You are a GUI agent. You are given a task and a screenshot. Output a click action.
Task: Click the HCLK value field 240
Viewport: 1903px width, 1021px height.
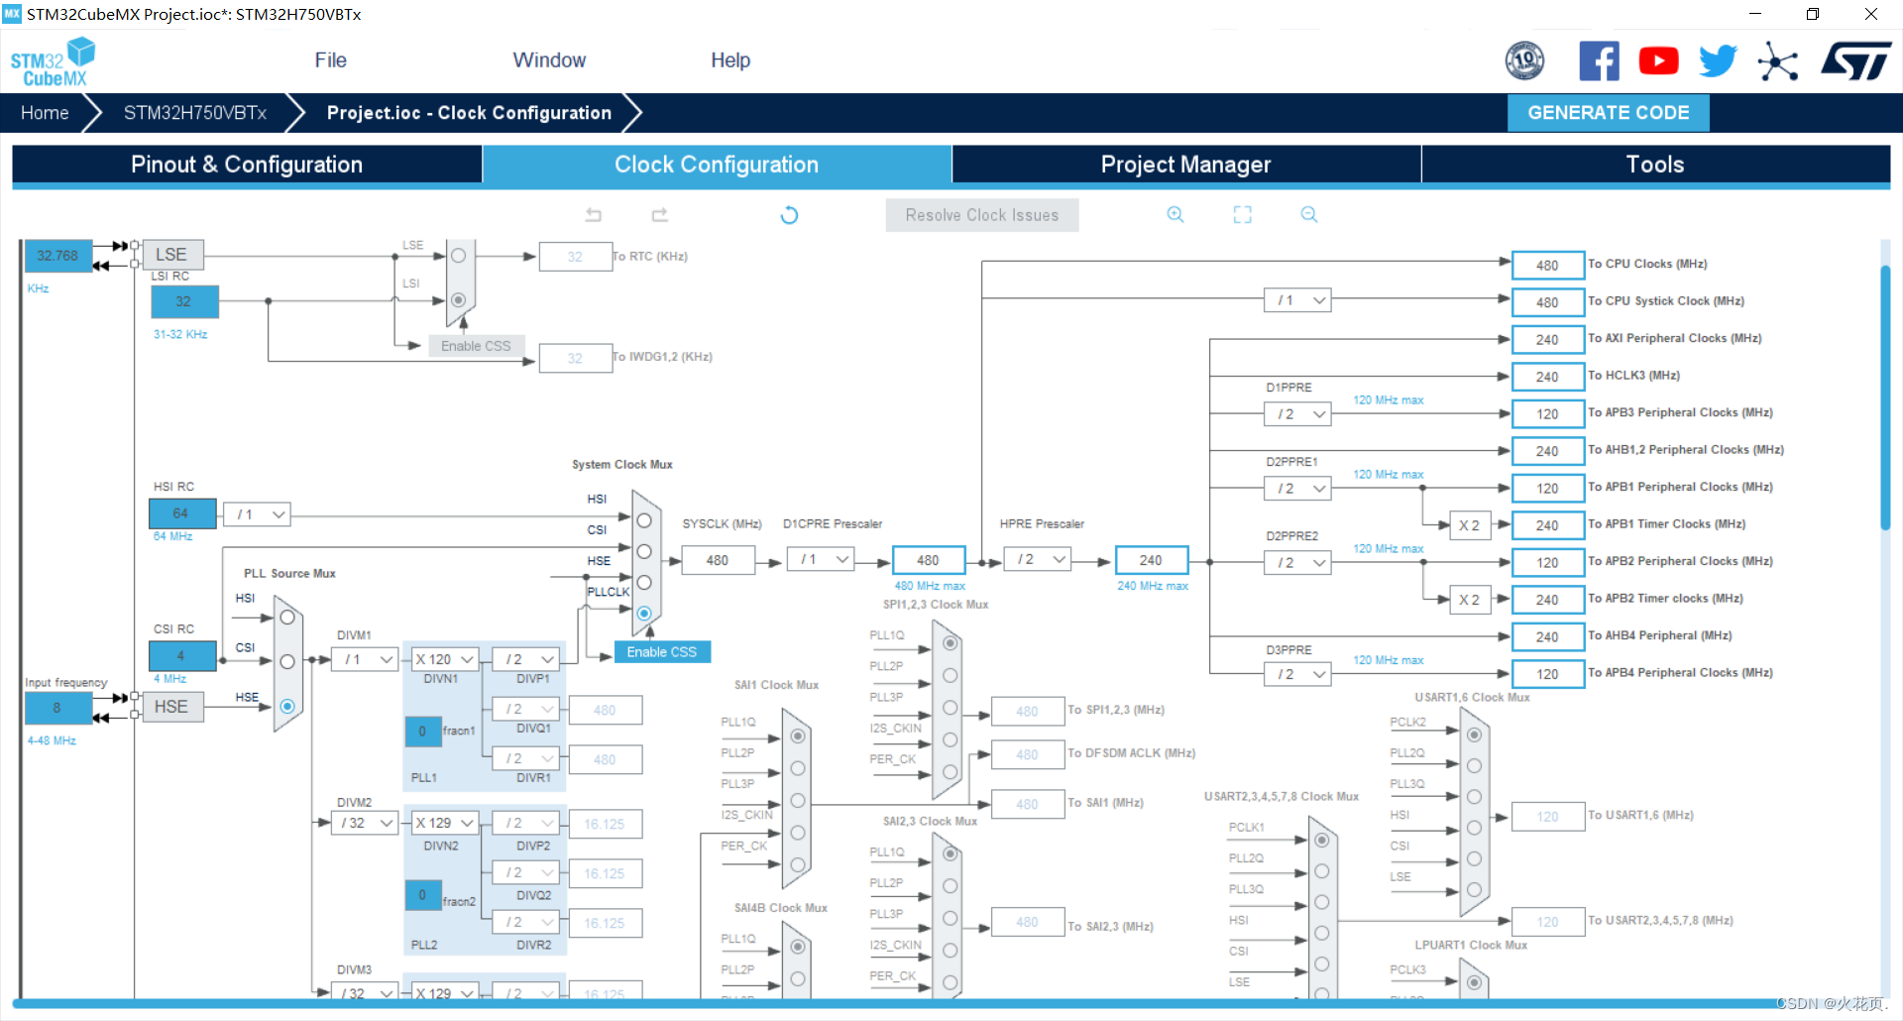coord(1151,560)
